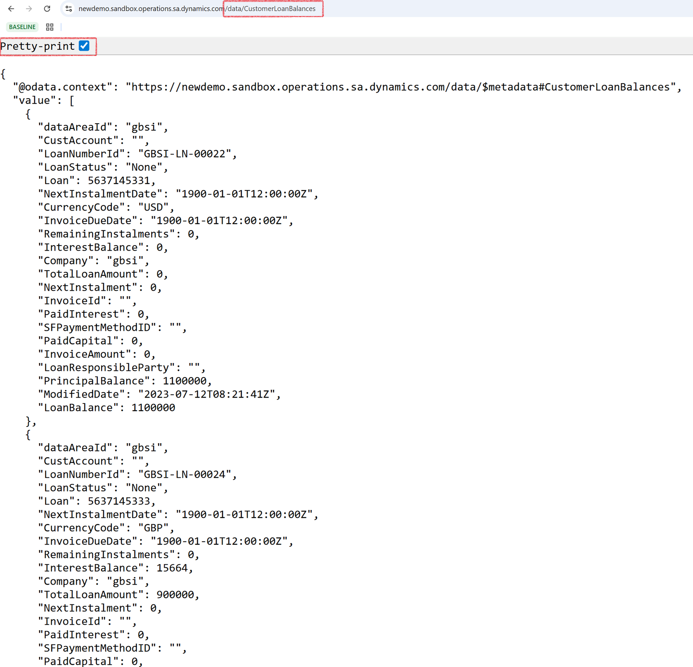
Task: Open the BASELINE bookmark
Action: 22,27
